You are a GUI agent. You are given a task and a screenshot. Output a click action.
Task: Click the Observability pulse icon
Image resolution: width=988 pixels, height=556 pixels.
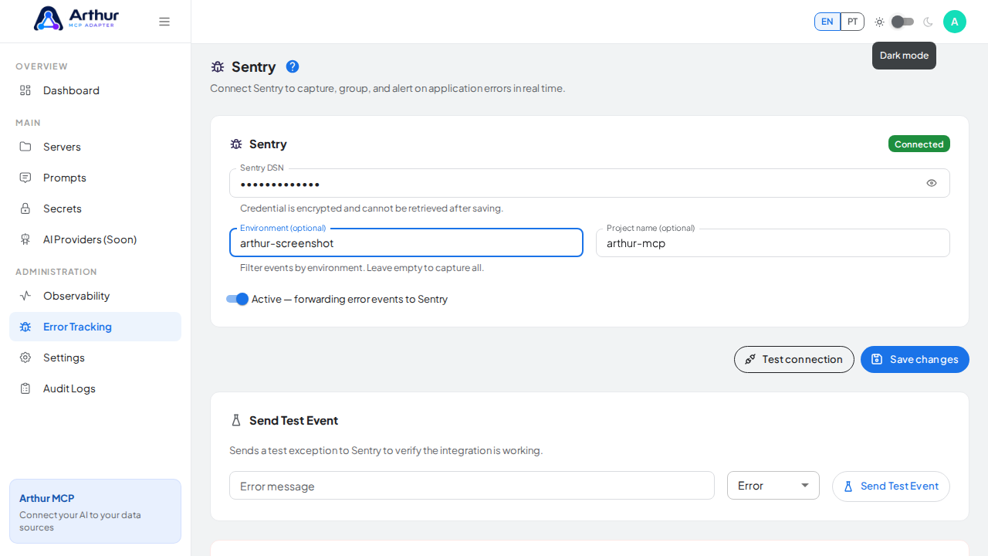tap(25, 296)
